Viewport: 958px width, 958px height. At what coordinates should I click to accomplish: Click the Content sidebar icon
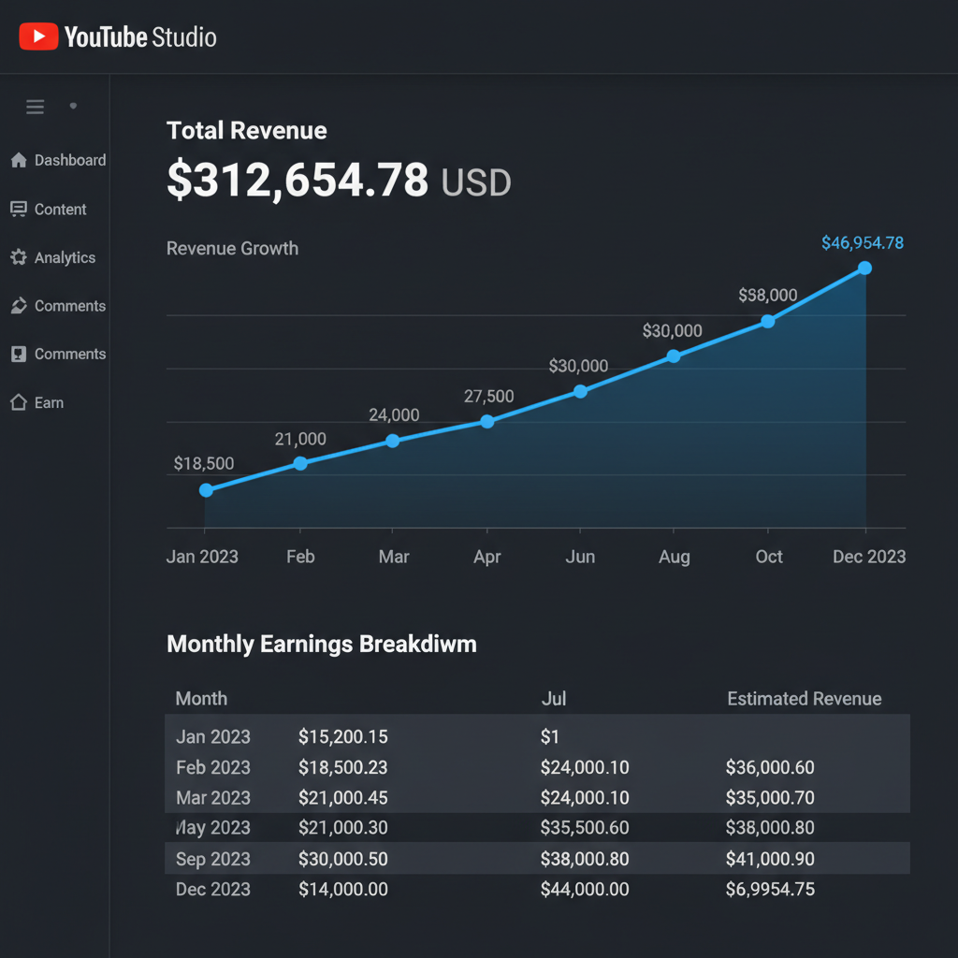[x=19, y=209]
